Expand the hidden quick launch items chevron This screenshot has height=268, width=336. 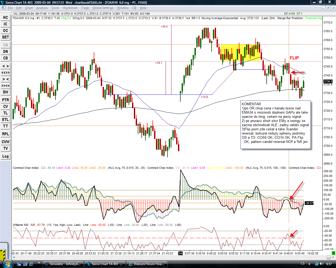pyautogui.click(x=39, y=263)
